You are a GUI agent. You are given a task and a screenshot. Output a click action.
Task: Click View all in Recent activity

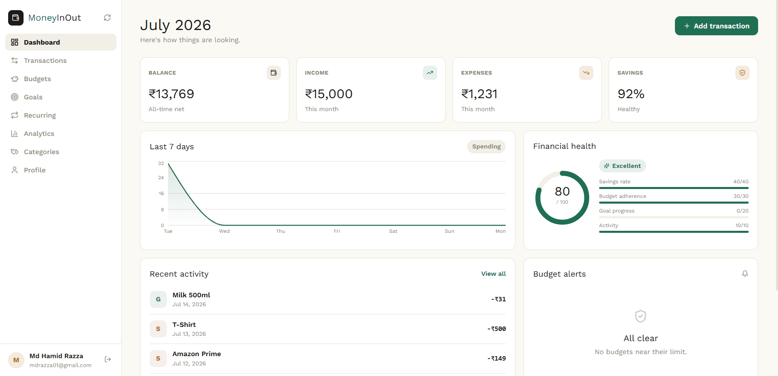pos(494,274)
